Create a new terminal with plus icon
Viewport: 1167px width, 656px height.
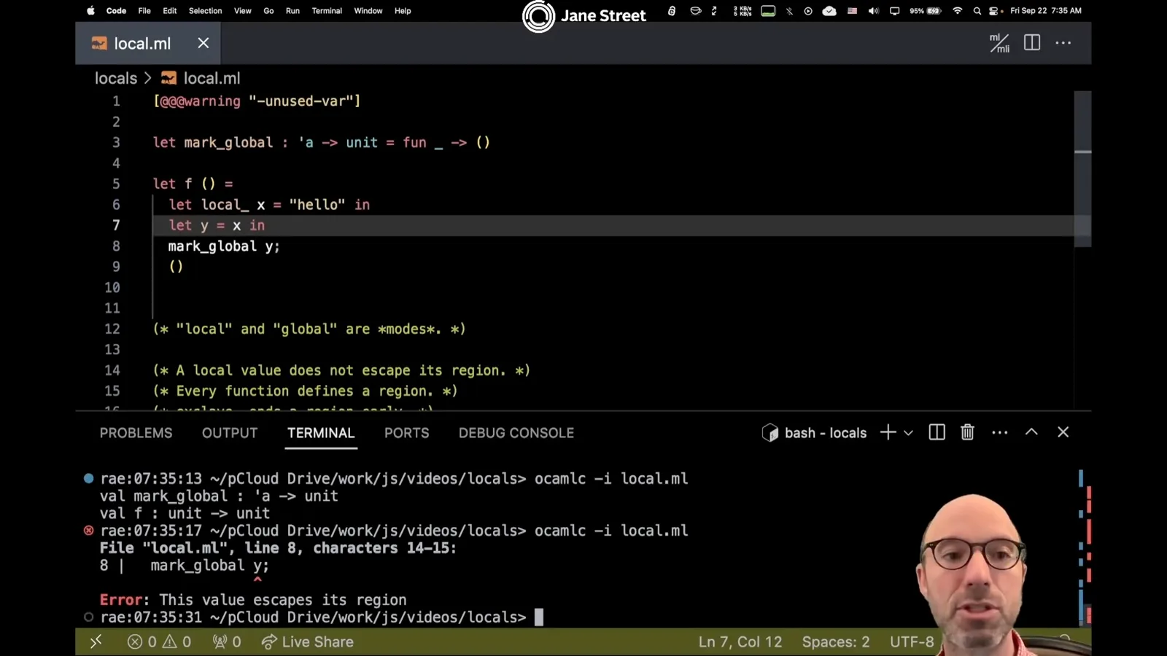tap(888, 432)
